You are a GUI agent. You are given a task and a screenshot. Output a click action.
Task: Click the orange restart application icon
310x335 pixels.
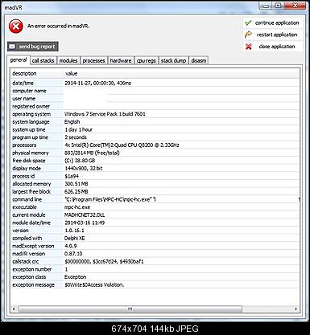[x=249, y=35]
